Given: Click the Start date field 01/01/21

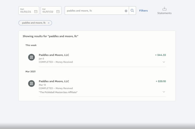Looking at the screenshot, I should coord(29,11).
